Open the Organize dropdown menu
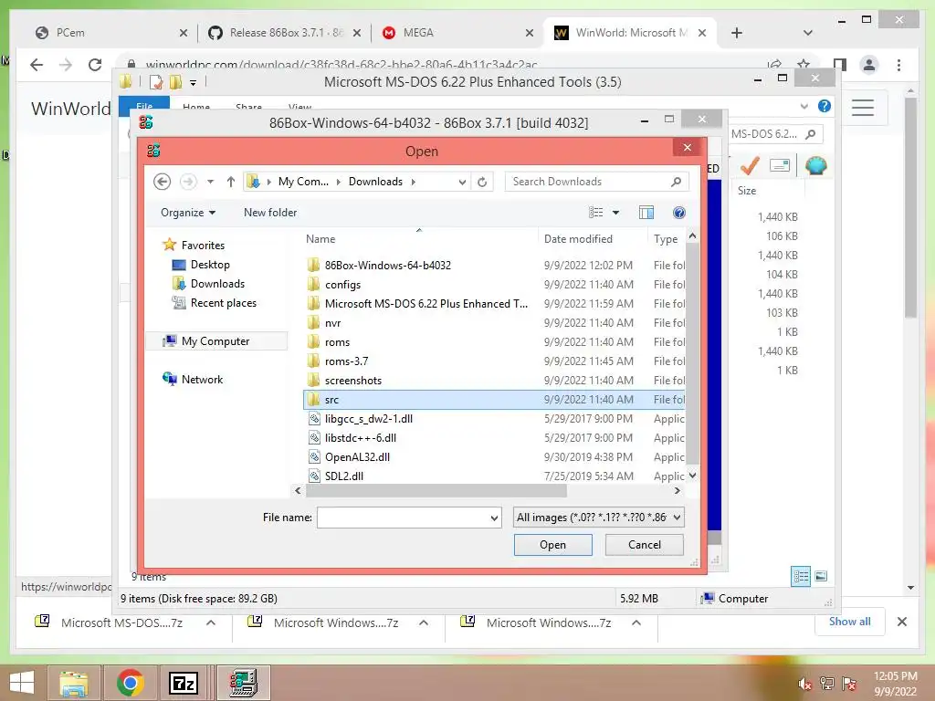The height and width of the screenshot is (701, 935). coord(188,213)
